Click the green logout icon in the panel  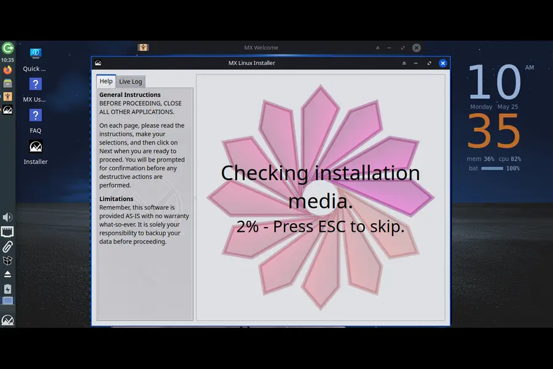pyautogui.click(x=7, y=48)
